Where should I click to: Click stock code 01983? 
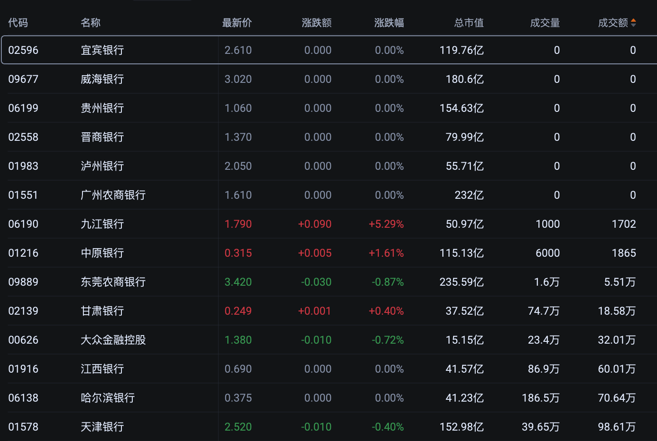point(24,166)
